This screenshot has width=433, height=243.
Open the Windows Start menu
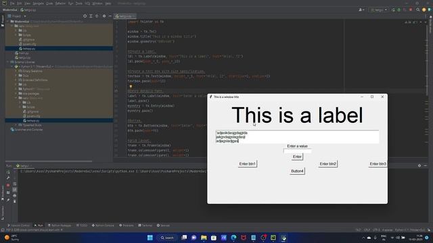point(150,238)
